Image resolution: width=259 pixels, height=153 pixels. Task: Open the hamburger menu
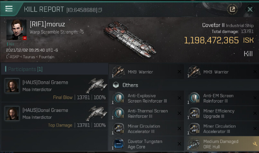coord(9,8)
